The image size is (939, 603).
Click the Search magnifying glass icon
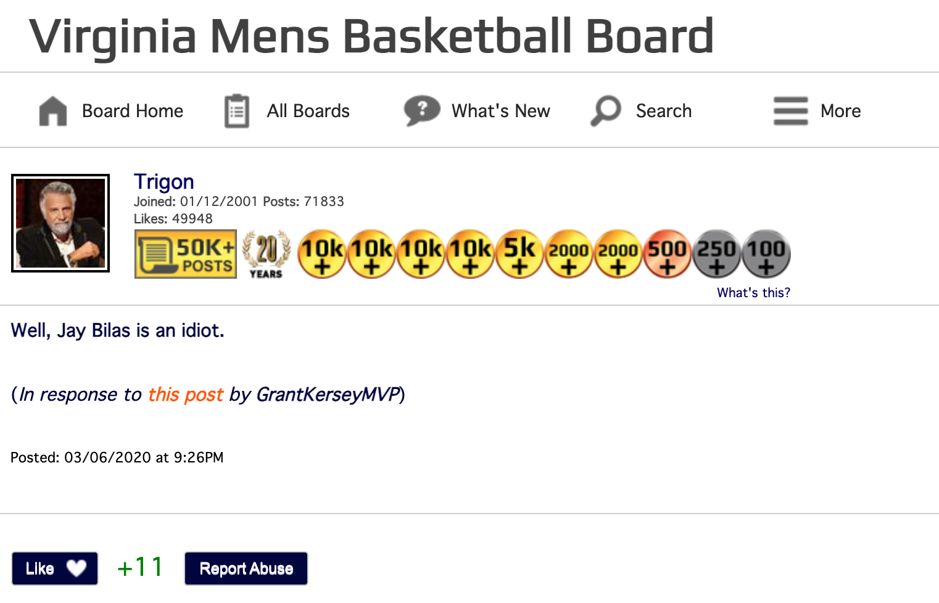606,111
